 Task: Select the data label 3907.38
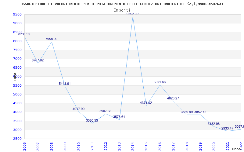point(105,111)
